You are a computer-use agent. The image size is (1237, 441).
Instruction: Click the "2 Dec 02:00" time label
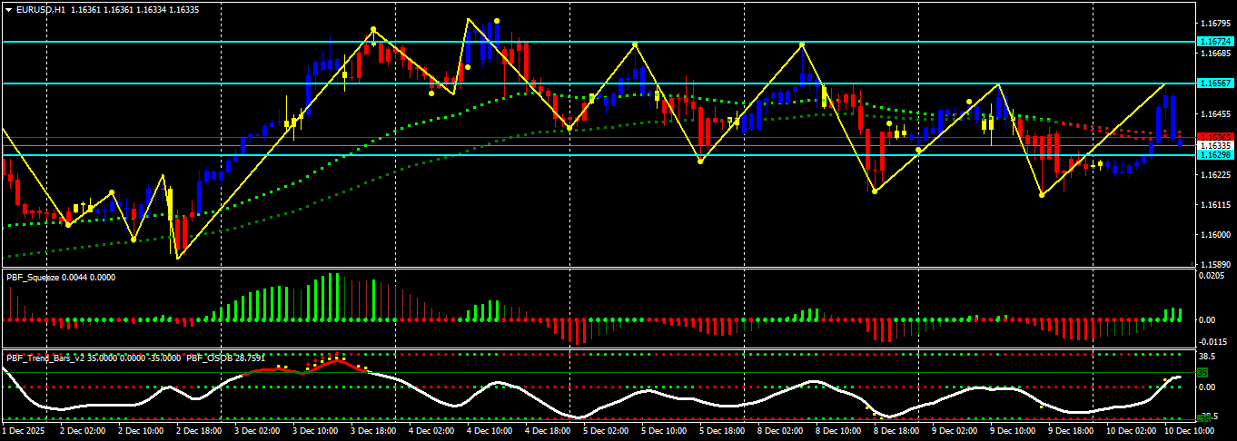[84, 433]
